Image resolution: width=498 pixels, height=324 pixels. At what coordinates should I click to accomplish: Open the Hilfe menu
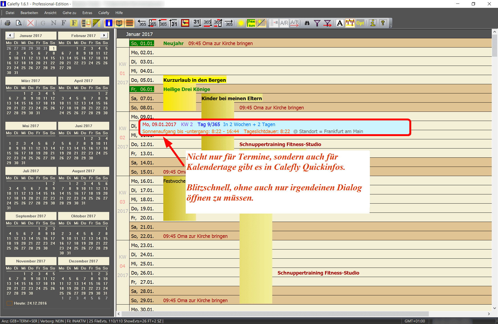(119, 13)
